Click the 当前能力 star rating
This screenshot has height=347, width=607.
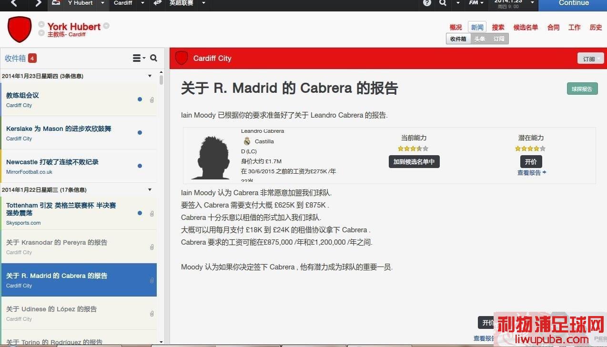point(414,149)
